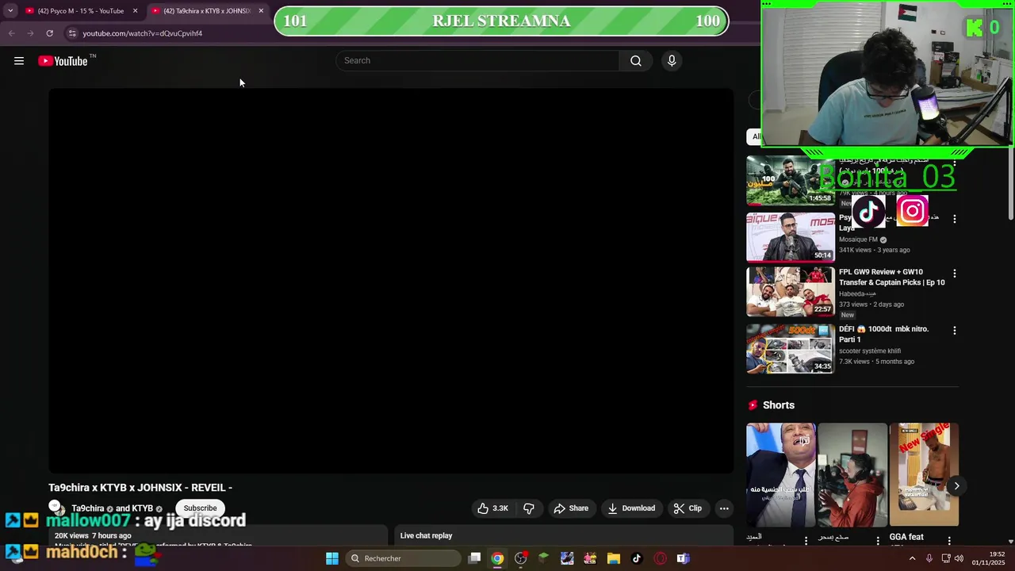
Task: Click the Instagram overlay logo
Action: (913, 211)
